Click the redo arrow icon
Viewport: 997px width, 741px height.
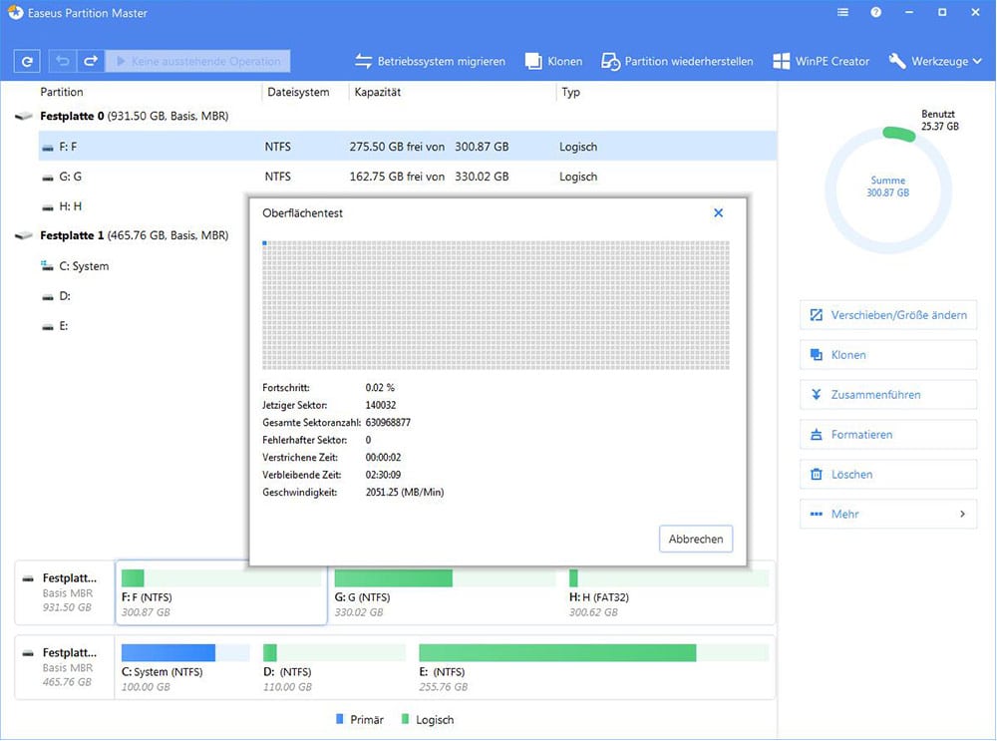pyautogui.click(x=91, y=61)
